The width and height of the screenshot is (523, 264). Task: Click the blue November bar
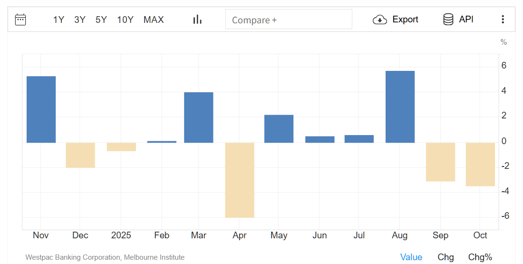pos(41,109)
